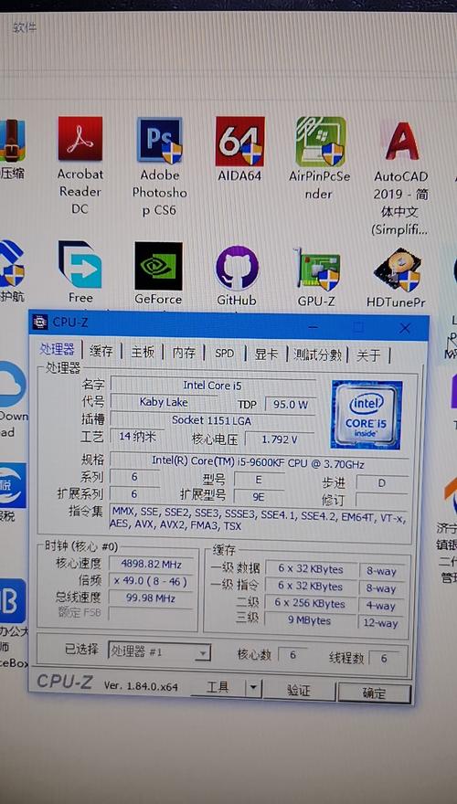The width and height of the screenshot is (457, 804).
Task: Click the 代号 field showing Kaby Lake
Action: [x=163, y=402]
